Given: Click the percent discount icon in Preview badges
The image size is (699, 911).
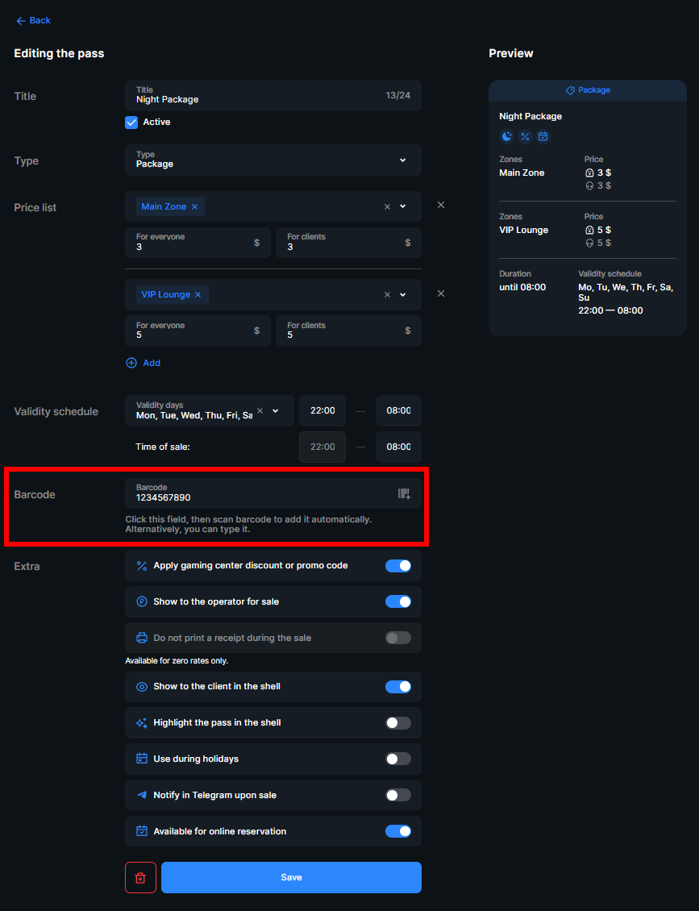Looking at the screenshot, I should (525, 136).
